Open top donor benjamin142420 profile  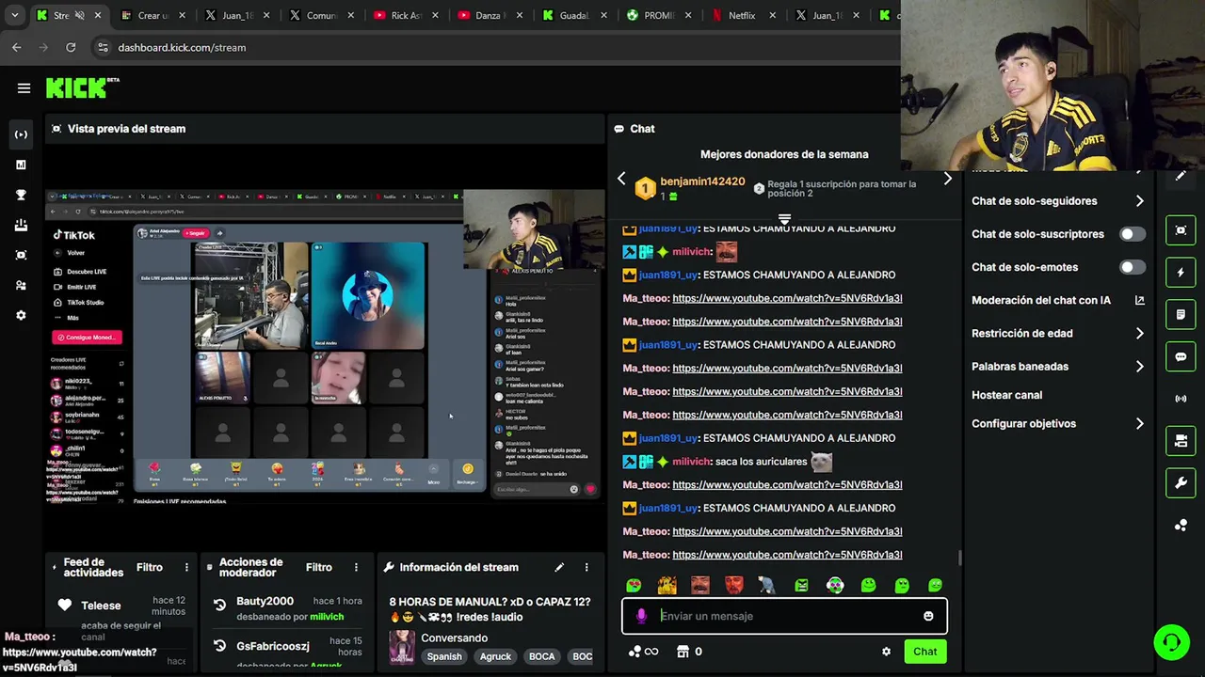point(702,181)
